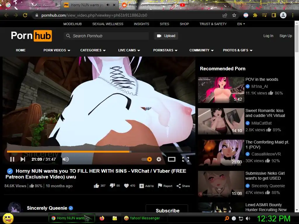
Task: Bookmark this page with star icon
Action: [234, 15]
